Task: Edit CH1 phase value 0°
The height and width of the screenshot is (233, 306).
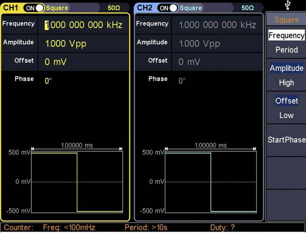Action: point(48,81)
